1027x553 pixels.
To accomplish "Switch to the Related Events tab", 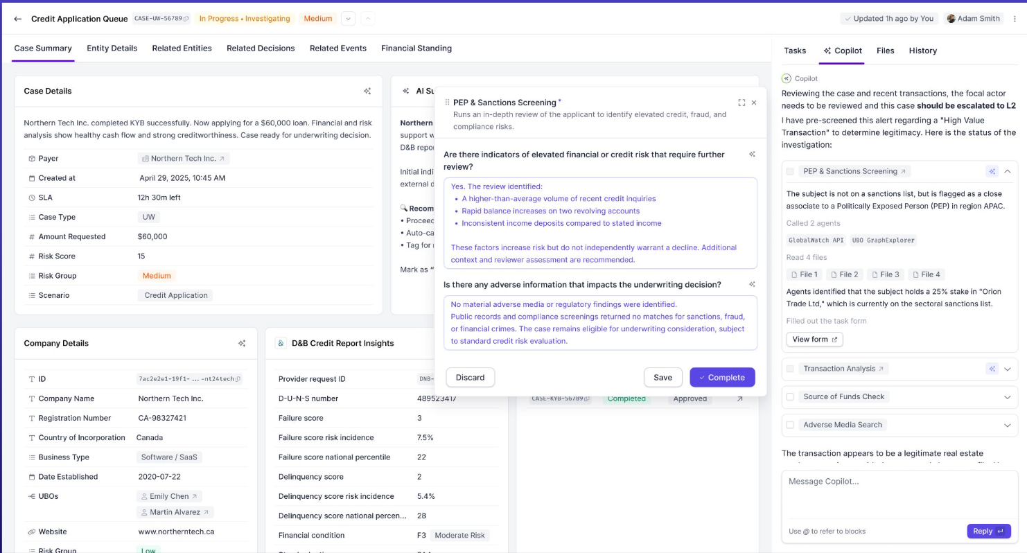I will pos(338,49).
